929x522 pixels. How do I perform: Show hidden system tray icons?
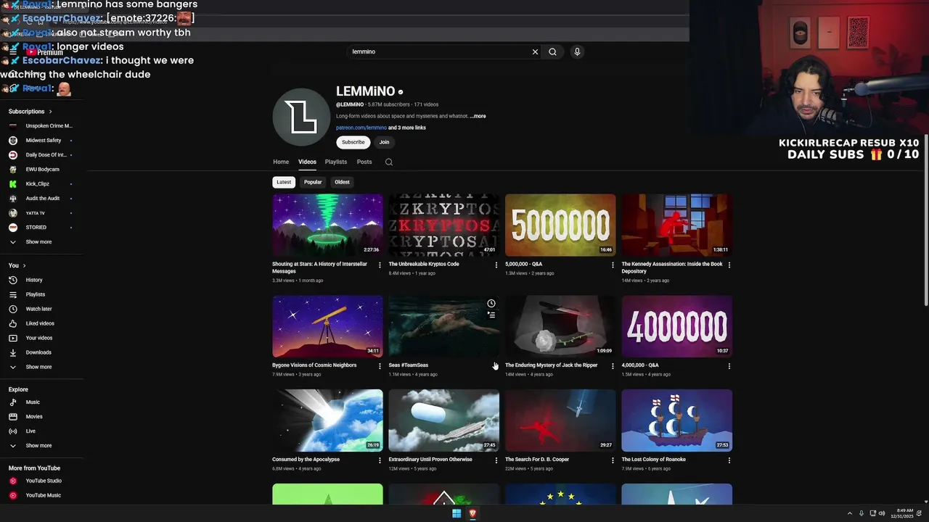pyautogui.click(x=850, y=513)
